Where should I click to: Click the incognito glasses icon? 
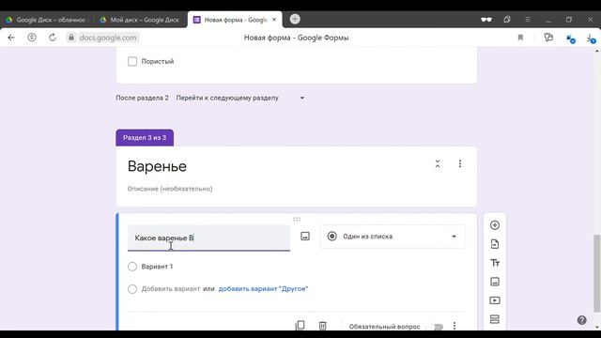[x=486, y=20]
